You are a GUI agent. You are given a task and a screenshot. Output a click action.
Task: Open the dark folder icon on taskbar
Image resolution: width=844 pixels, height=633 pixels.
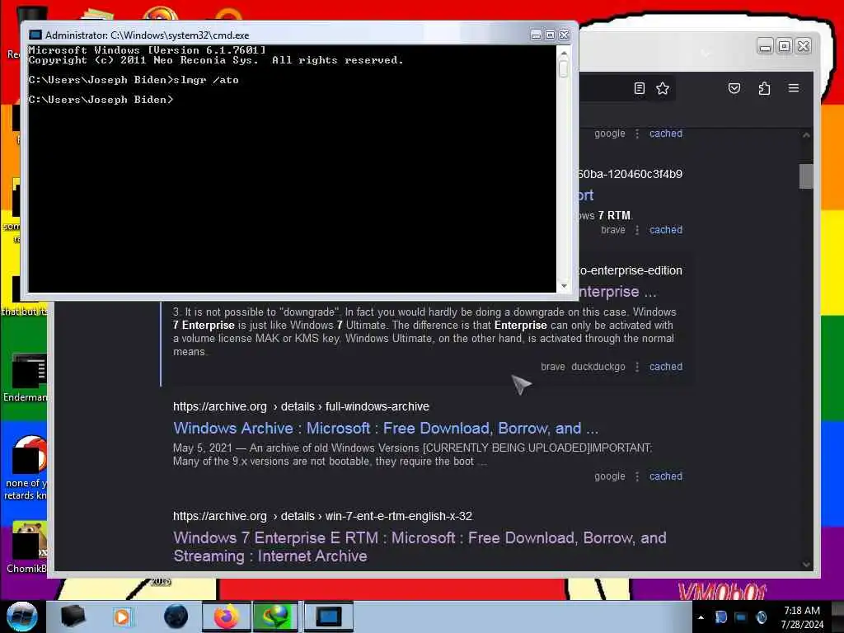[x=73, y=617]
